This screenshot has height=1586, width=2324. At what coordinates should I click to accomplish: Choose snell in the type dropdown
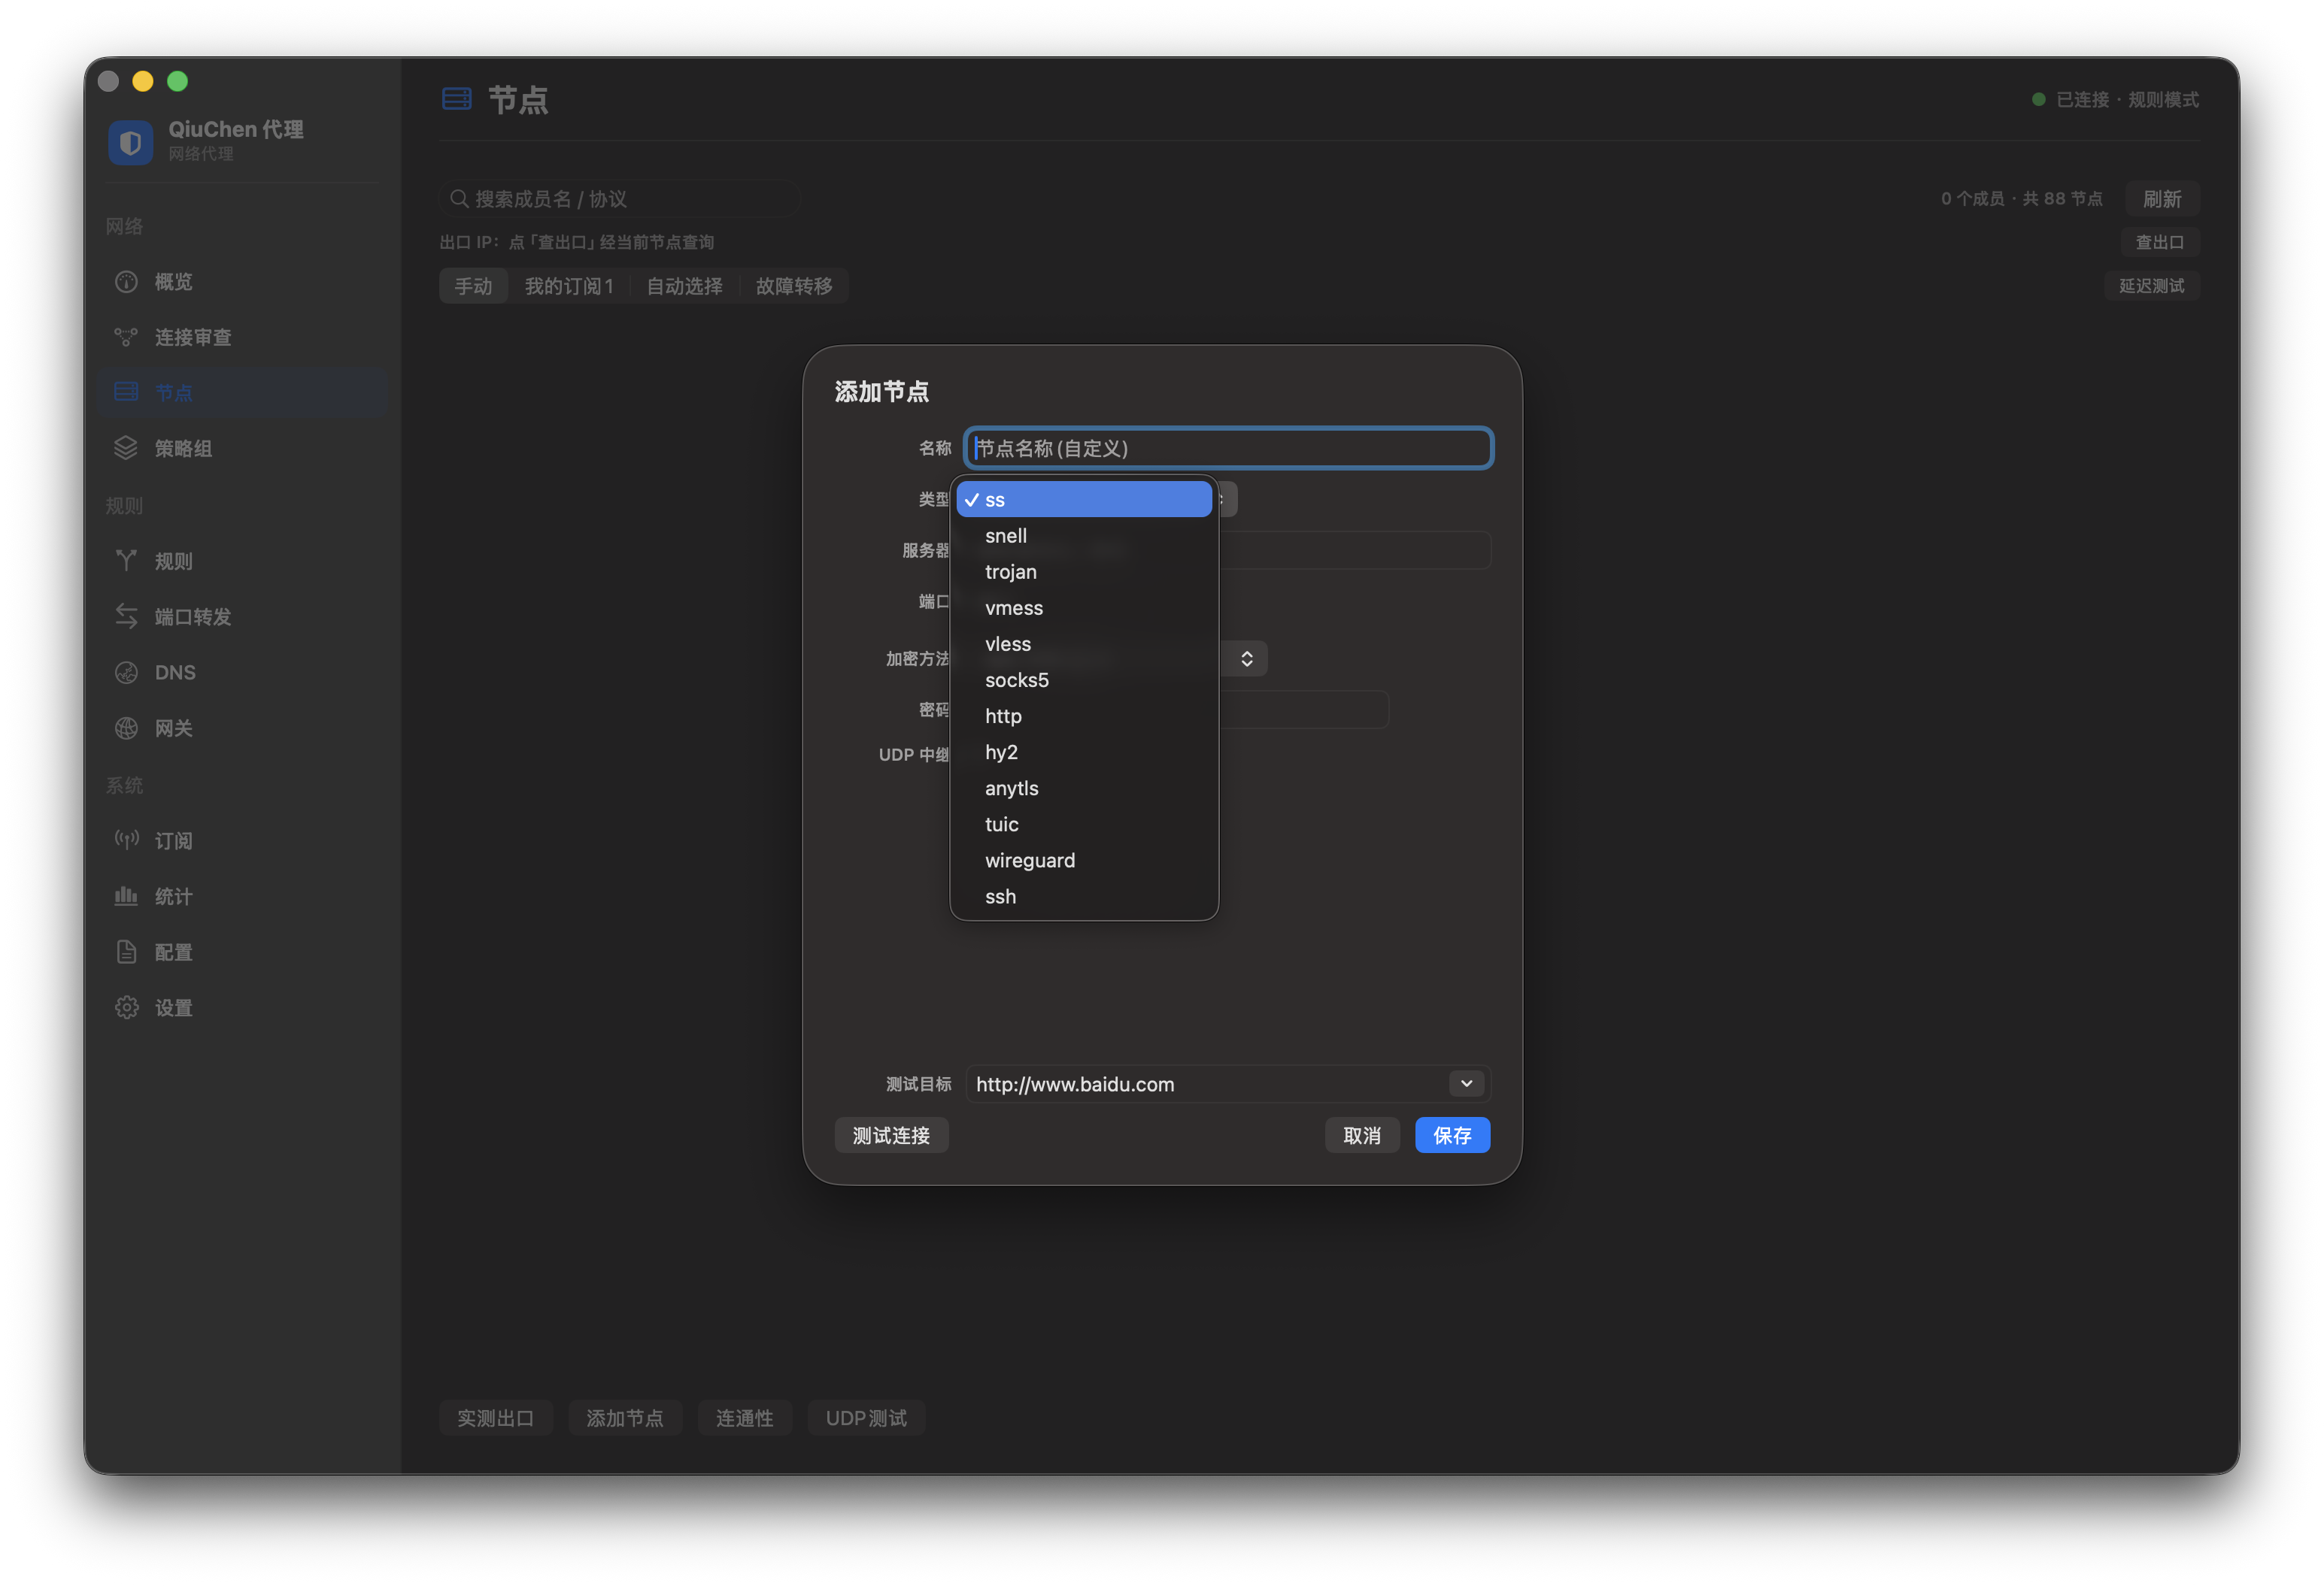coord(1084,536)
